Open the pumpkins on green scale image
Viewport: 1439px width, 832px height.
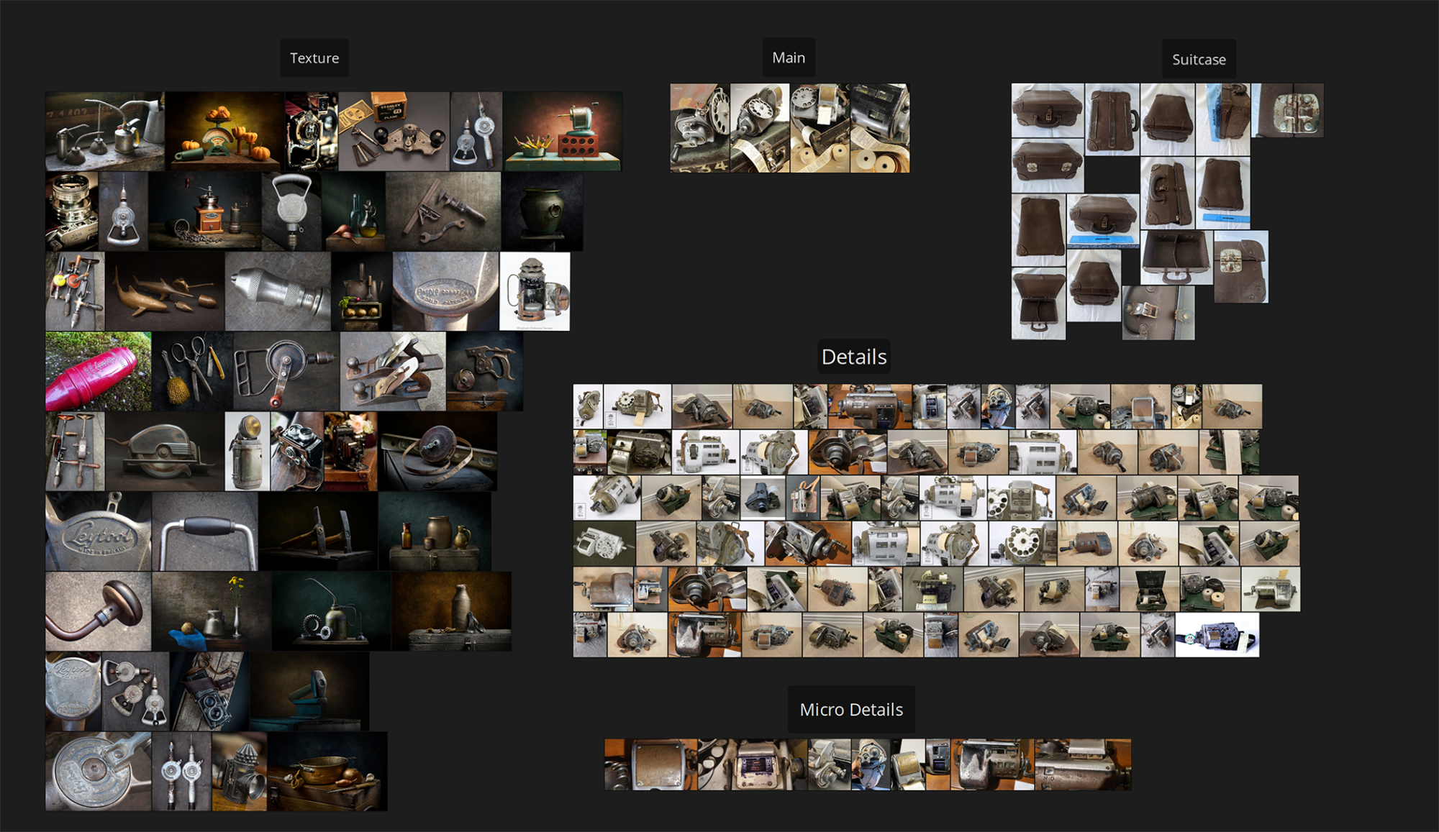tap(224, 132)
